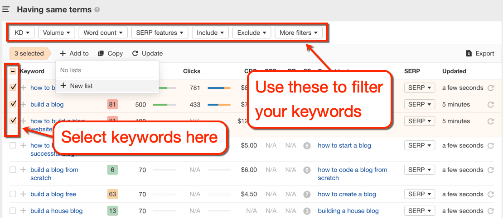This screenshot has width=503, height=218.
Task: Sort by the Updated column header
Action: [454, 71]
